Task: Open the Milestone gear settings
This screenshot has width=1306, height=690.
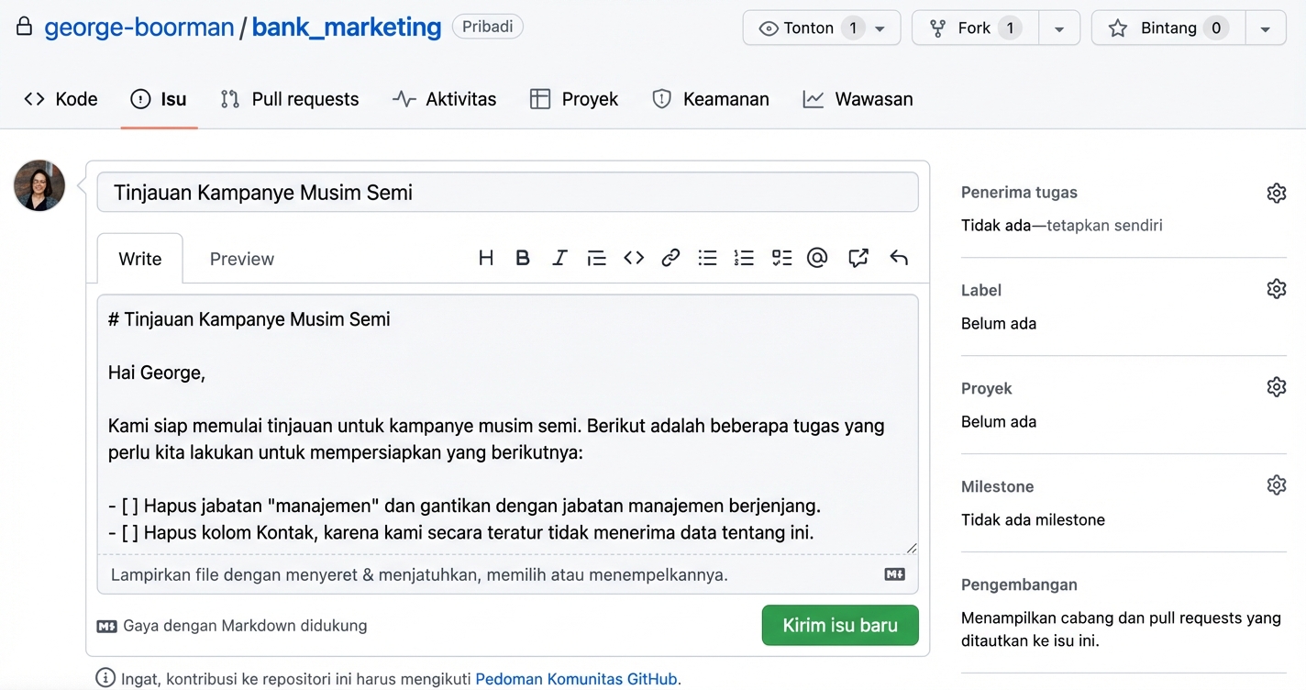Action: coord(1277,485)
